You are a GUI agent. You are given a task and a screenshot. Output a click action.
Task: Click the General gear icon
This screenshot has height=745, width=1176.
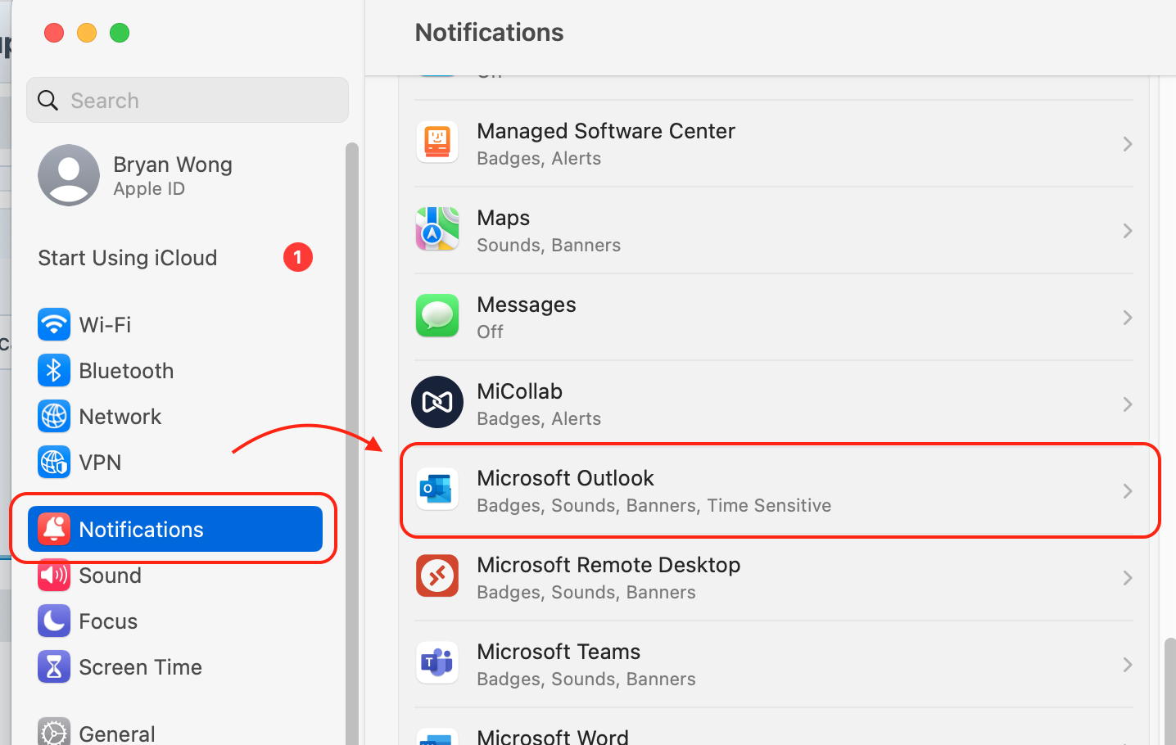[54, 732]
